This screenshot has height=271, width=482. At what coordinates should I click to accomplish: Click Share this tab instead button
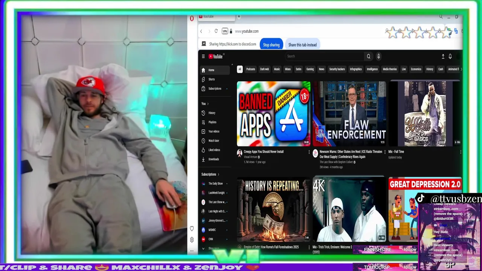coord(302,45)
